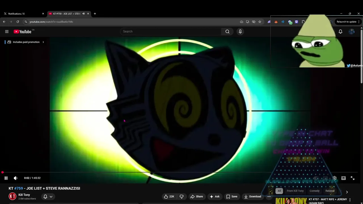
Task: Focus the YouTube search box
Action: [171, 31]
